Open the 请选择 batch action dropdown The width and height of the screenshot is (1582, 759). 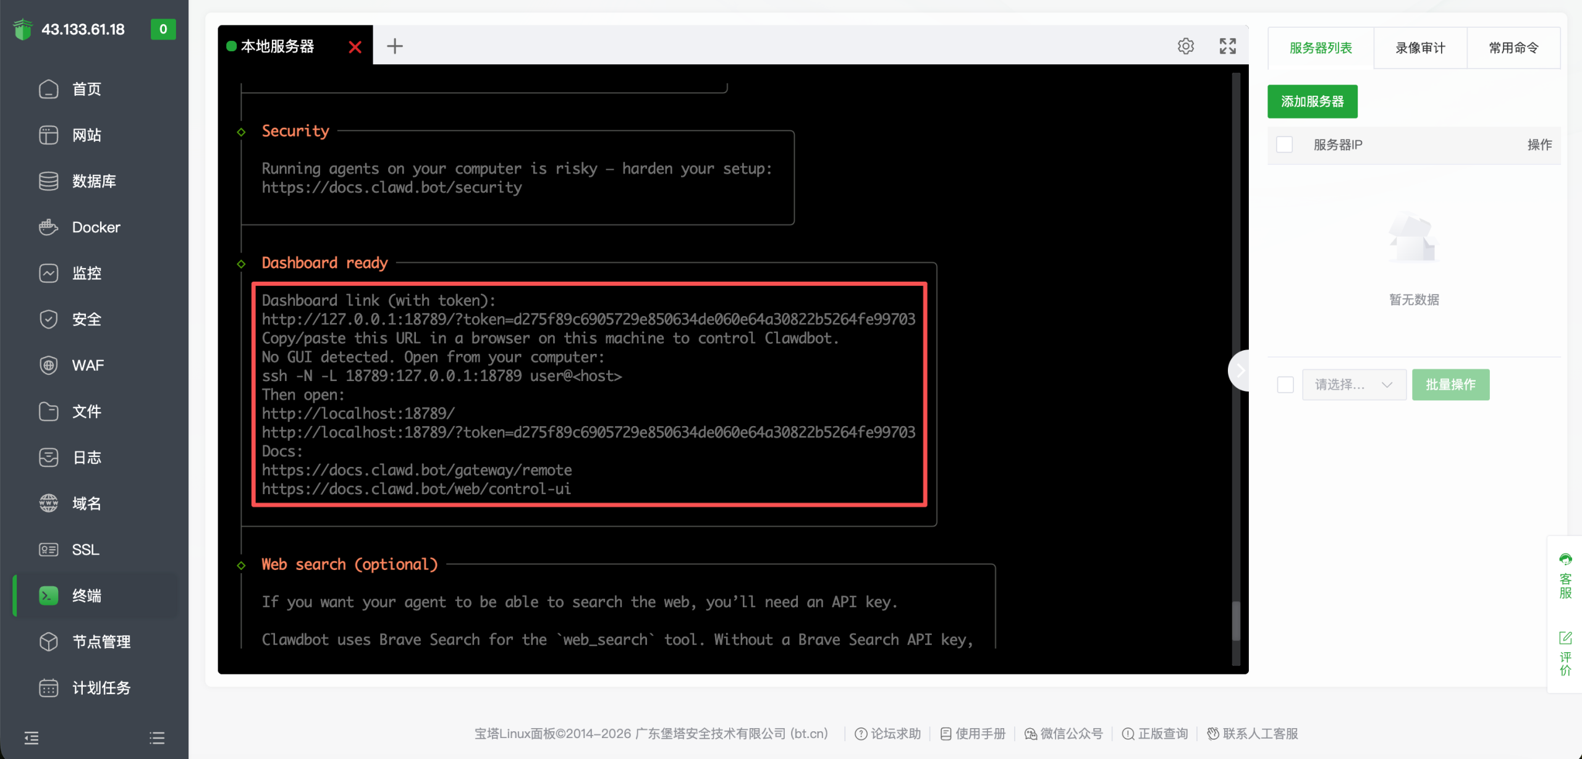coord(1353,385)
